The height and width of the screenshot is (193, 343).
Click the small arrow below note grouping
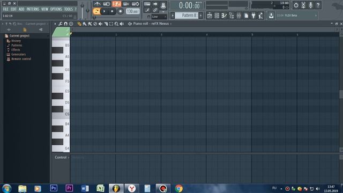point(163,12)
